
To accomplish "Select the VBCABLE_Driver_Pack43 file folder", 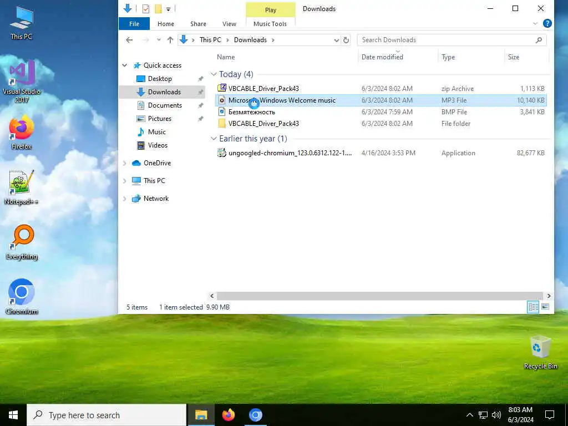I will click(381, 124).
